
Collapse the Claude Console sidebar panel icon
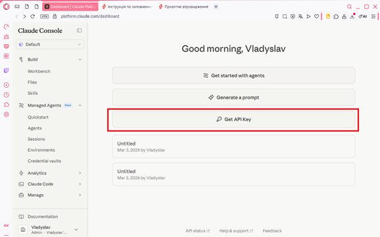tap(80, 30)
